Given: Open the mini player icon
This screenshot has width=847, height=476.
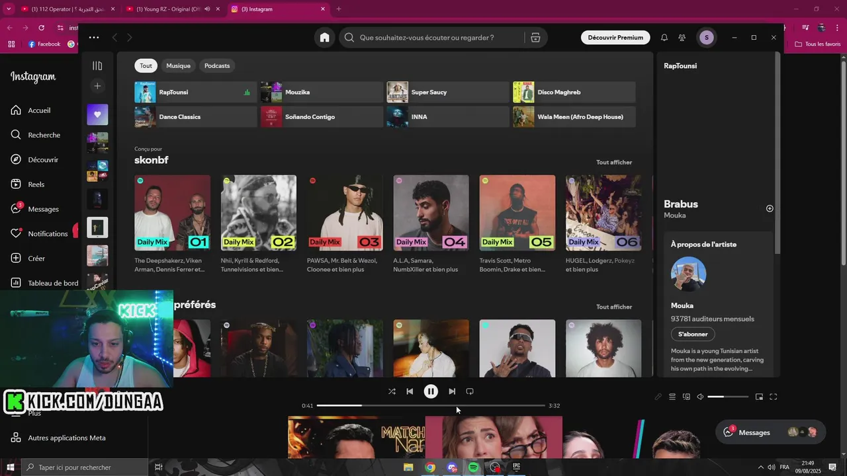Looking at the screenshot, I should click(759, 397).
